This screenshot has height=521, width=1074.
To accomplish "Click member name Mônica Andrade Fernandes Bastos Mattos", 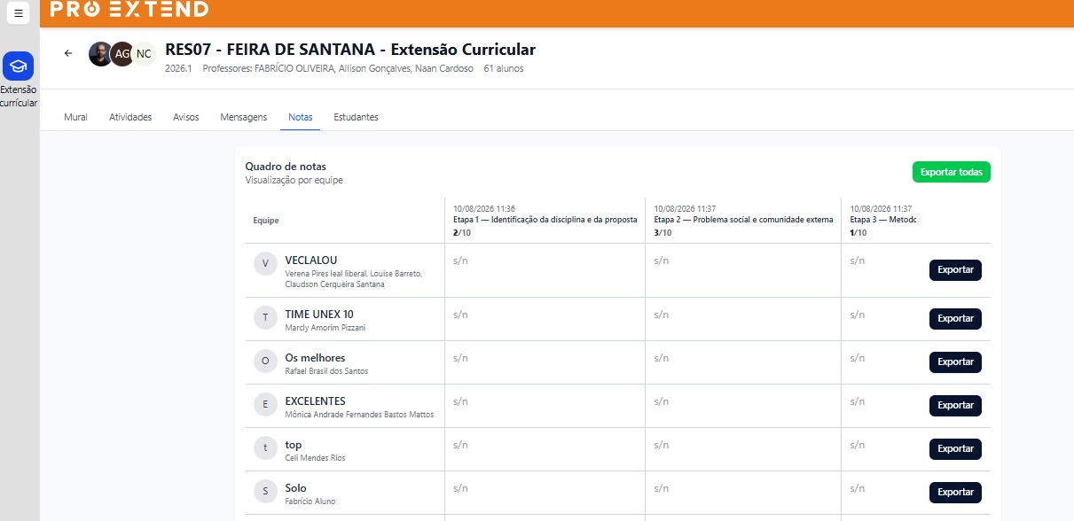I will (359, 415).
